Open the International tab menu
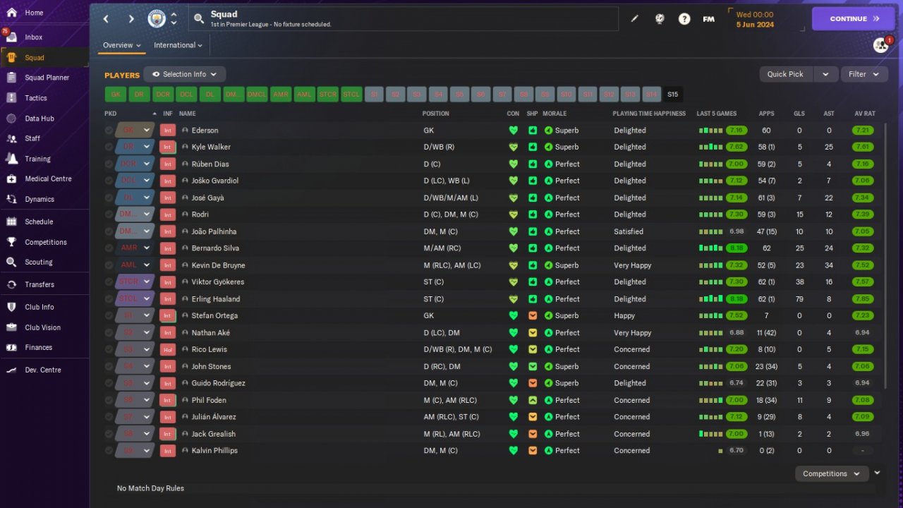Viewport: 903px width, 508px height. point(178,45)
